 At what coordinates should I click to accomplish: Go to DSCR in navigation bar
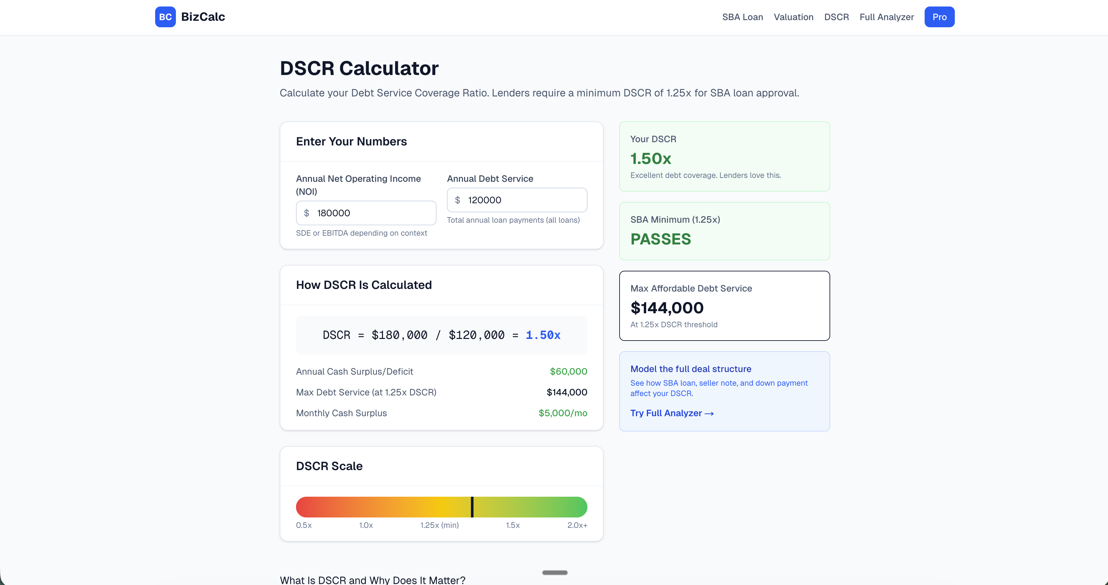coord(836,17)
